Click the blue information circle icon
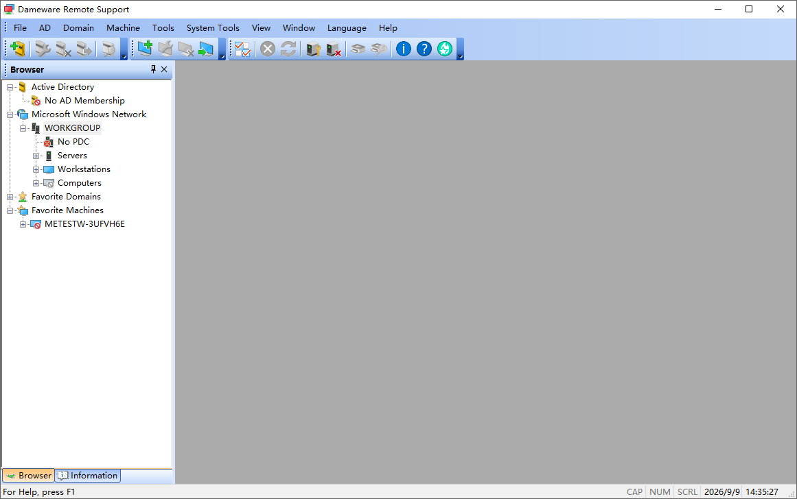Image resolution: width=797 pixels, height=499 pixels. pos(404,49)
